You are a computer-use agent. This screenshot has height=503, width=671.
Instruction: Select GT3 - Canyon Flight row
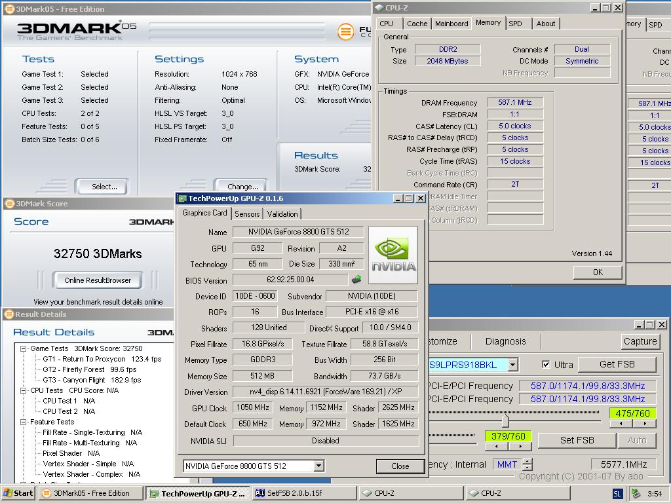[92, 380]
